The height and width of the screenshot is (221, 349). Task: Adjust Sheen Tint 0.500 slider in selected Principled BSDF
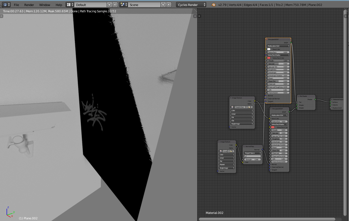(x=278, y=81)
